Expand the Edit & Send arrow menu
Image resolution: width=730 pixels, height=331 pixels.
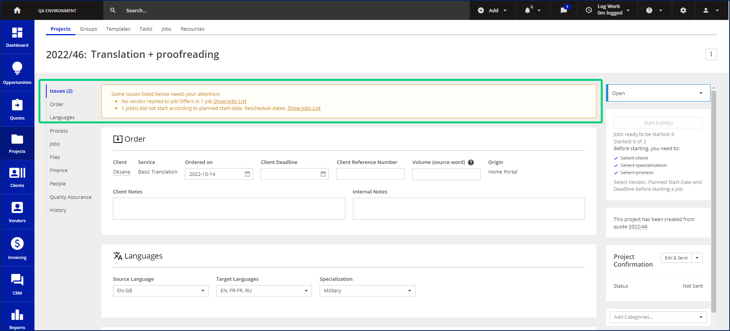coord(697,258)
